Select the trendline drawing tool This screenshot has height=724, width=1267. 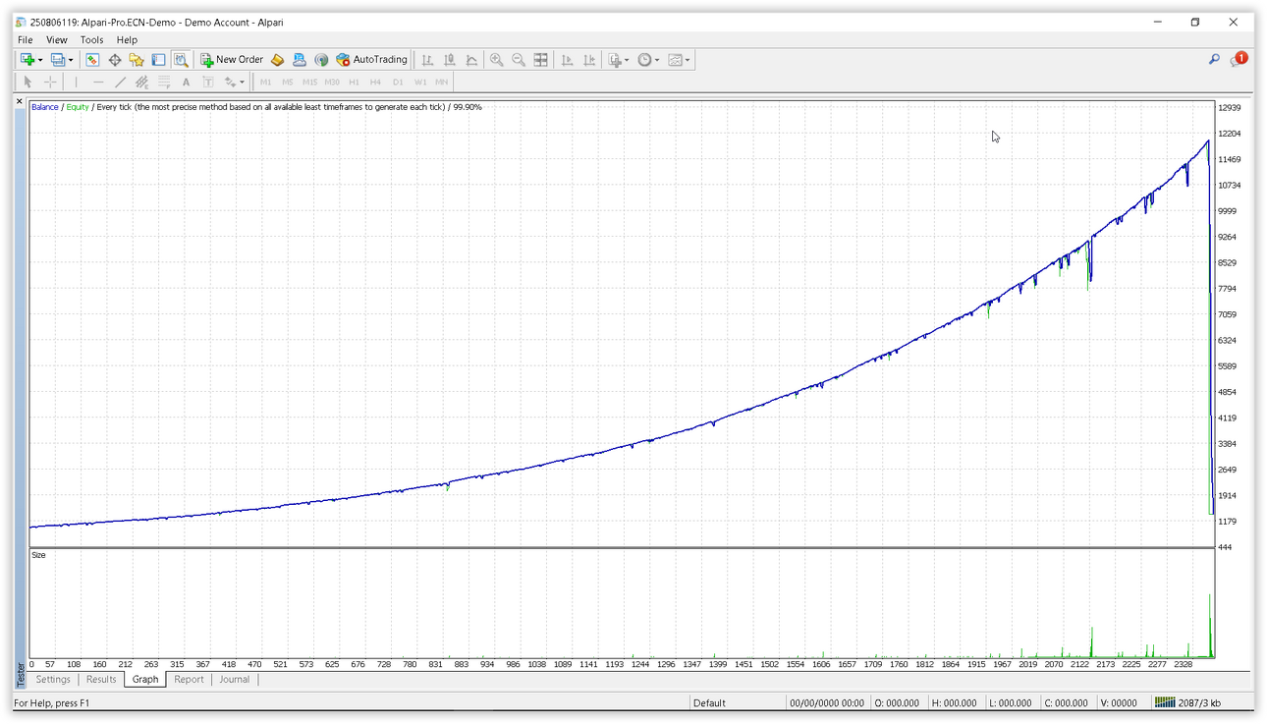pos(120,83)
